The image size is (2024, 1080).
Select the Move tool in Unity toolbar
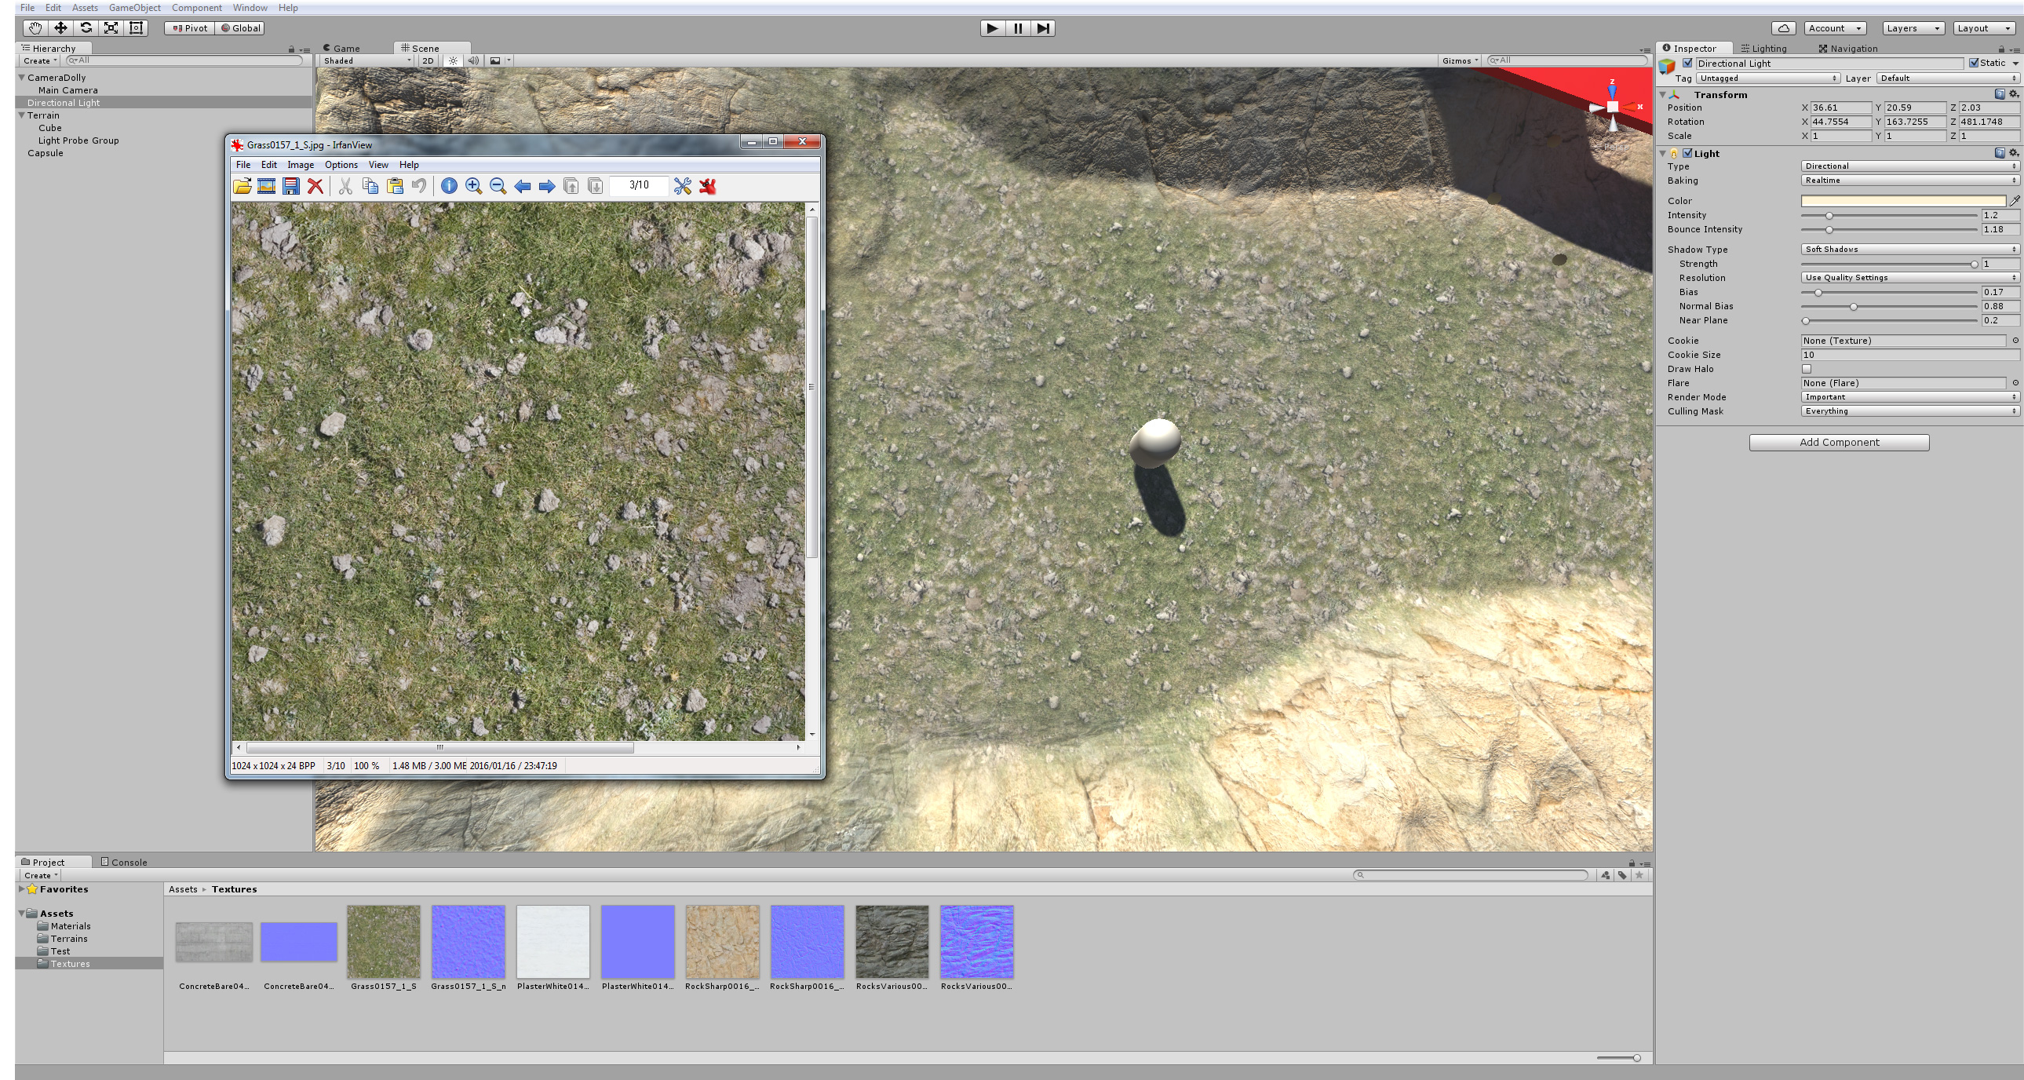pyautogui.click(x=60, y=28)
